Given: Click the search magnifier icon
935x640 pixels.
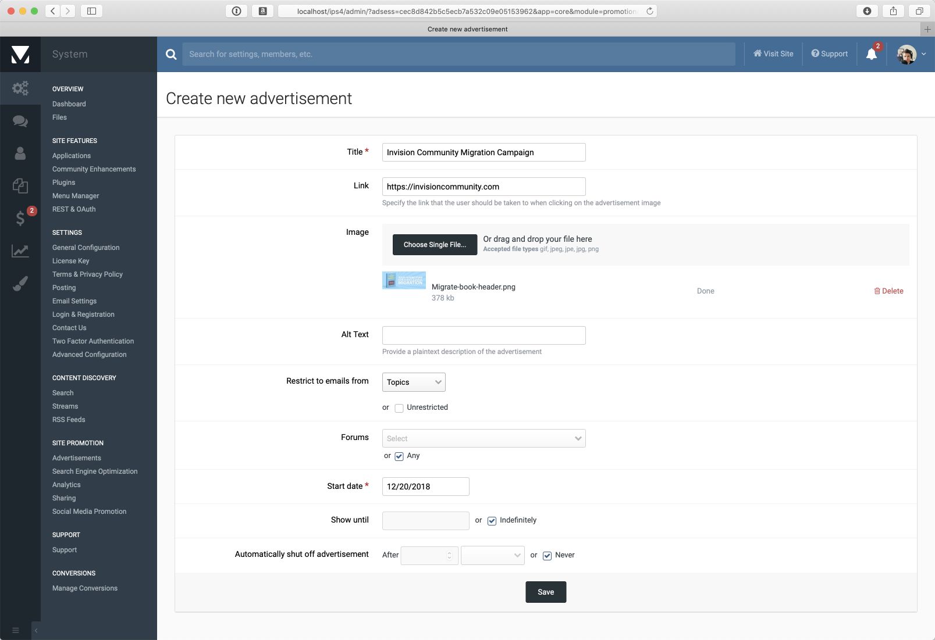Looking at the screenshot, I should point(171,54).
